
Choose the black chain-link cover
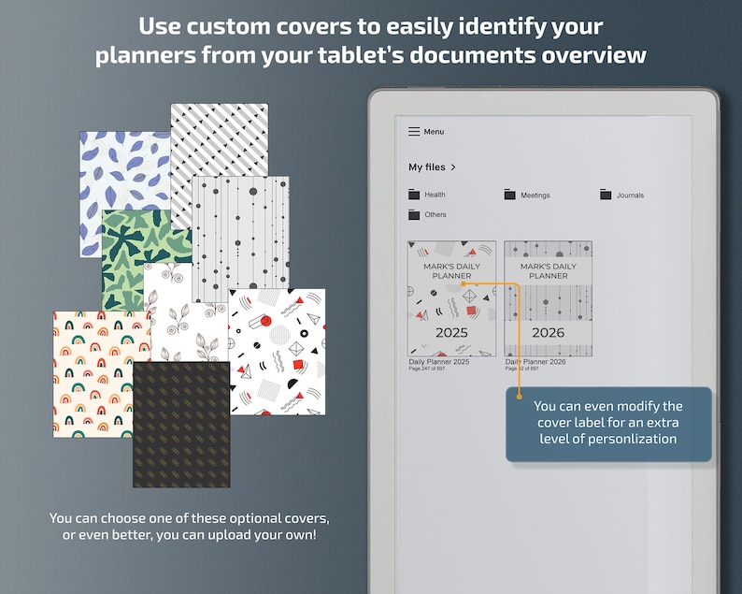click(181, 425)
